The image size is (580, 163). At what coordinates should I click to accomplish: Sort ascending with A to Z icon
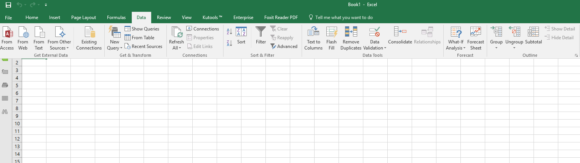[229, 32]
